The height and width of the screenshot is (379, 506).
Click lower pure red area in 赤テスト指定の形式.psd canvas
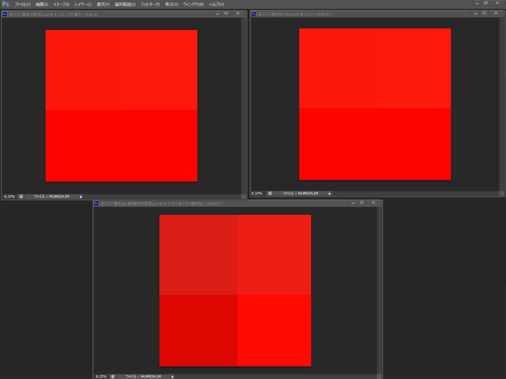(121, 146)
